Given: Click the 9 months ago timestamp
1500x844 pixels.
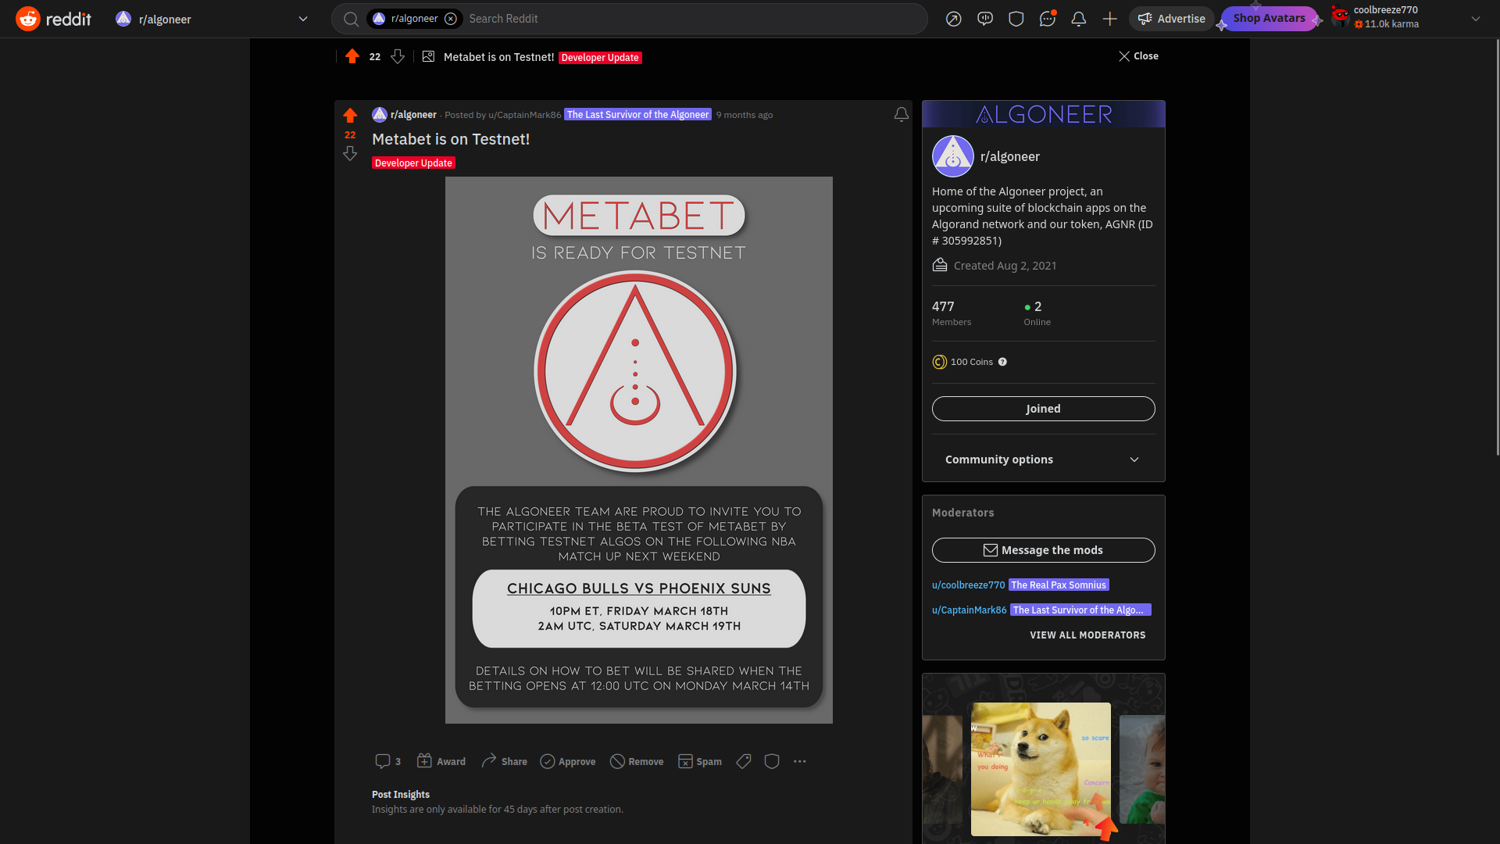Looking at the screenshot, I should click(745, 115).
